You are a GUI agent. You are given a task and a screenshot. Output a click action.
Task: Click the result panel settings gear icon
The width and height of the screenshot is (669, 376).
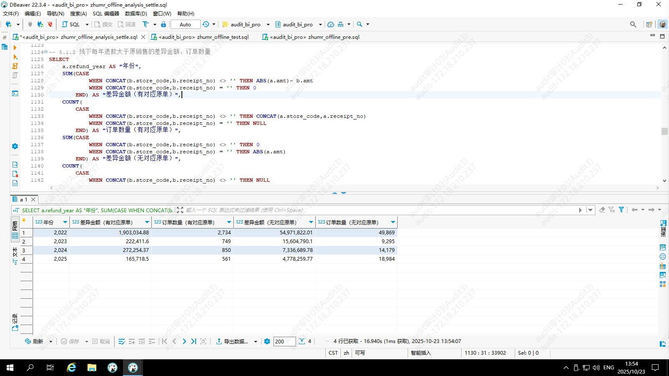click(267, 341)
